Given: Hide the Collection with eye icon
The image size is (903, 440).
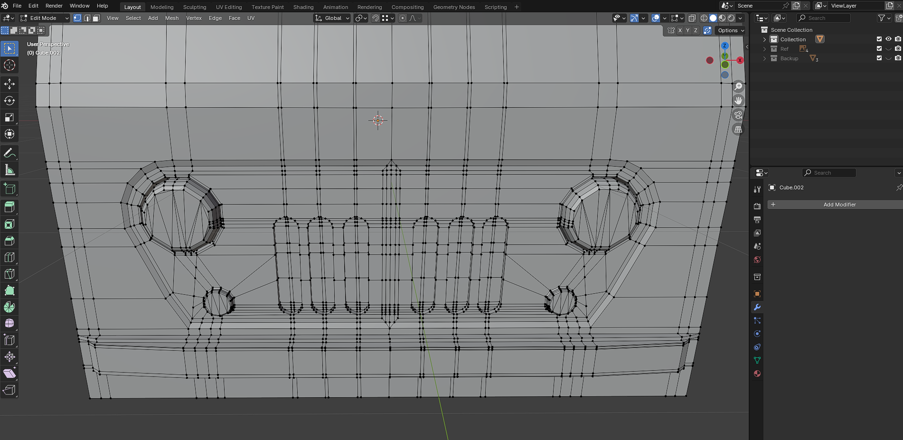Looking at the screenshot, I should tap(888, 39).
